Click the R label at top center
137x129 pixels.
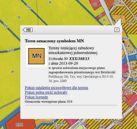pyautogui.click(x=50, y=3)
